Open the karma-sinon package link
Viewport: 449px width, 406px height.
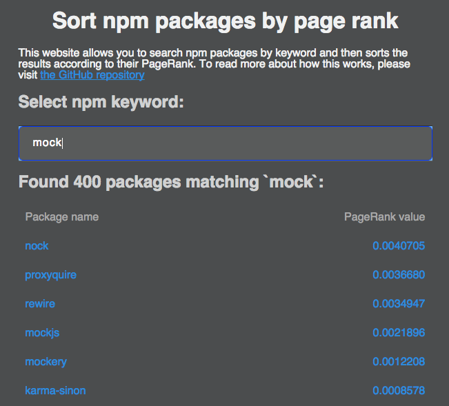click(55, 391)
